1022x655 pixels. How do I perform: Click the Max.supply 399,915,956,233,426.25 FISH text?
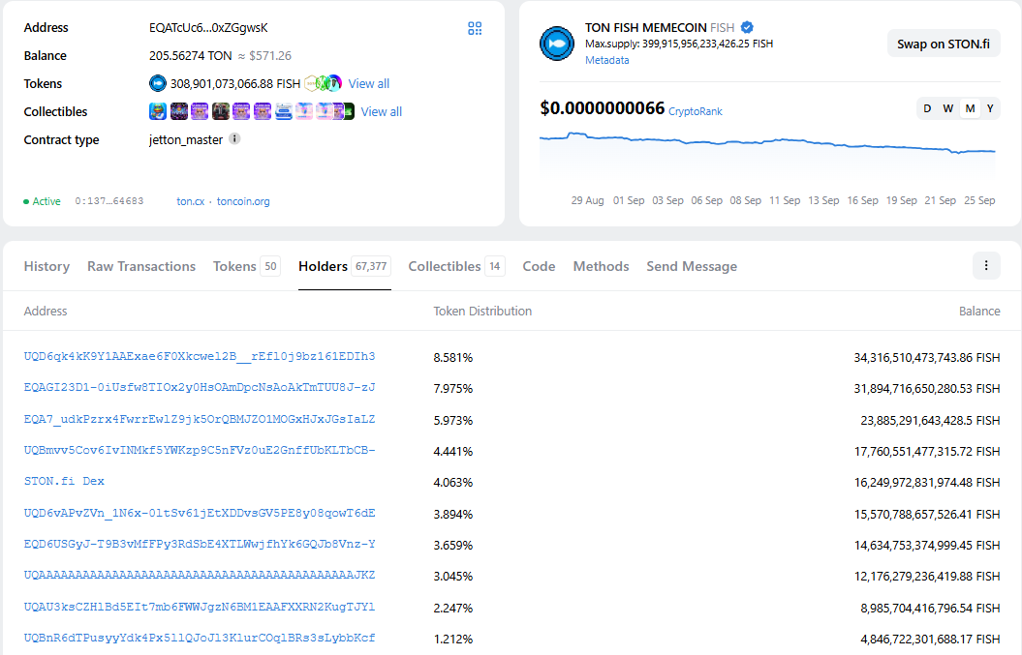coord(679,44)
